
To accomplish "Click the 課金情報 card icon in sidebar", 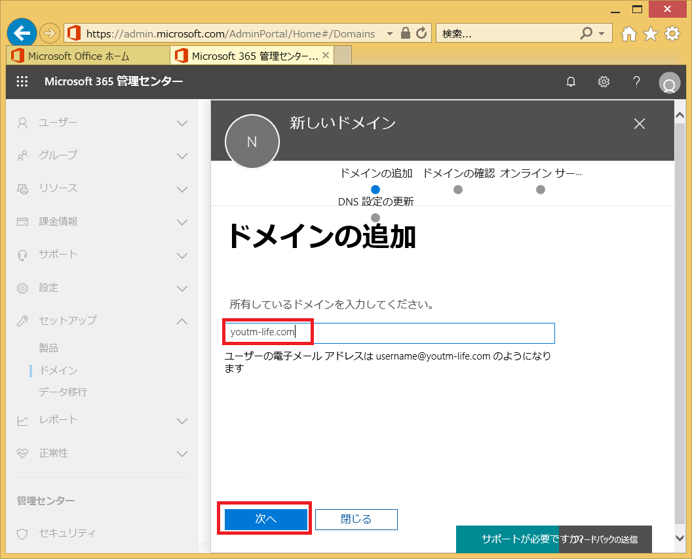I will click(x=22, y=222).
